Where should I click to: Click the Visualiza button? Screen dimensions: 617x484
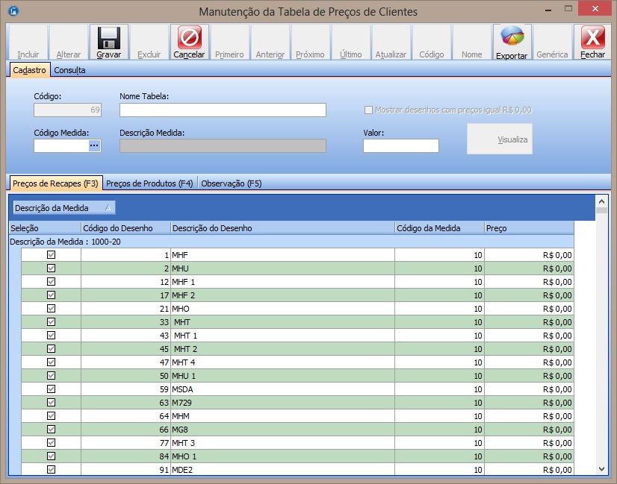click(500, 139)
